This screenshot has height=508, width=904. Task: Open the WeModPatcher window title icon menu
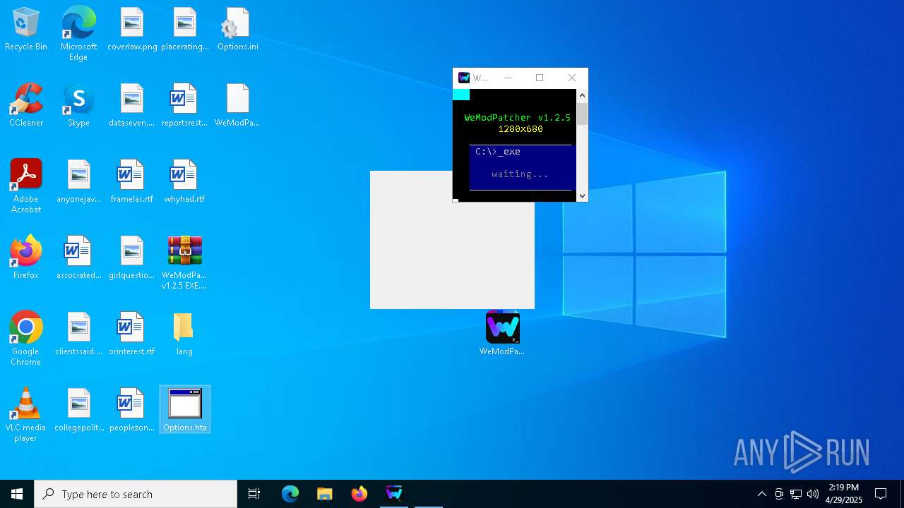pyautogui.click(x=464, y=78)
